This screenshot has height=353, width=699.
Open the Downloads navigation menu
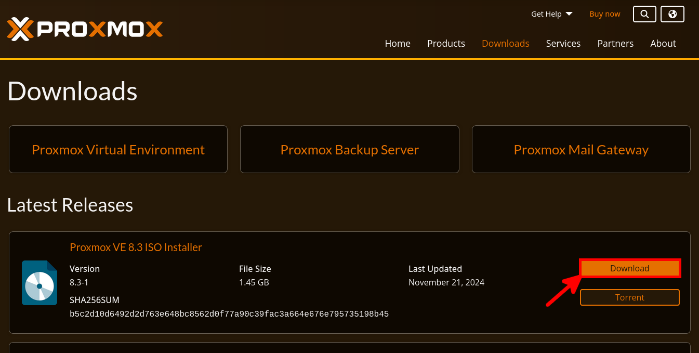coord(505,44)
